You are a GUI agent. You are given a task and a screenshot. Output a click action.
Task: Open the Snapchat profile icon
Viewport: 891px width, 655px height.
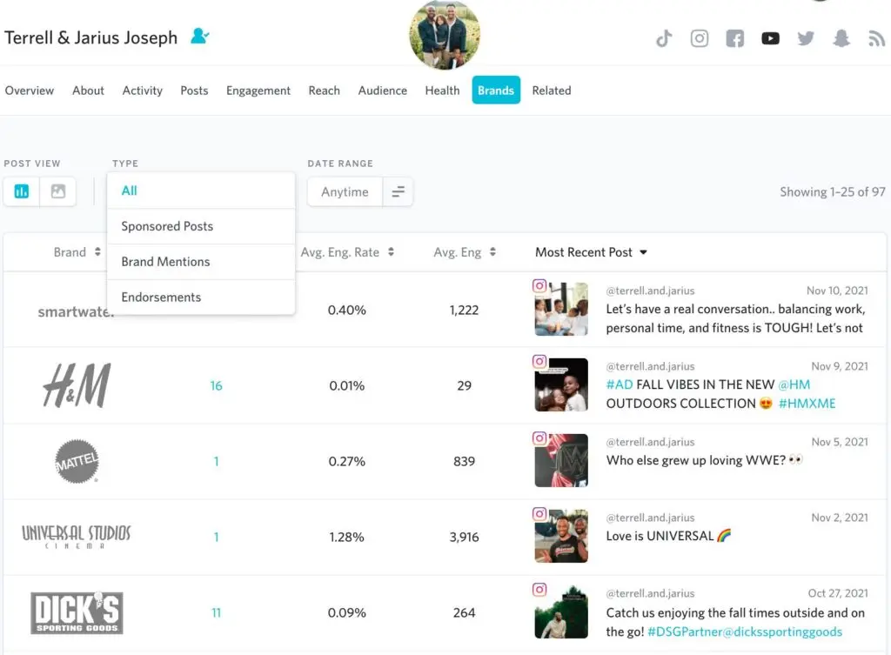click(x=841, y=38)
